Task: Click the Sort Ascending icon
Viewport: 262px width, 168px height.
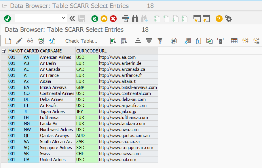Action: pos(138,41)
